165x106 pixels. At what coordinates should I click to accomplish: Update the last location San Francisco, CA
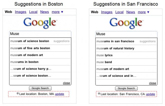point(150,94)
